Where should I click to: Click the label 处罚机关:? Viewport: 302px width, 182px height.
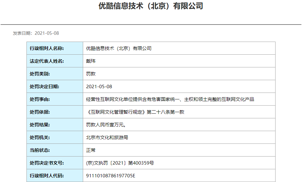[x=40, y=137]
